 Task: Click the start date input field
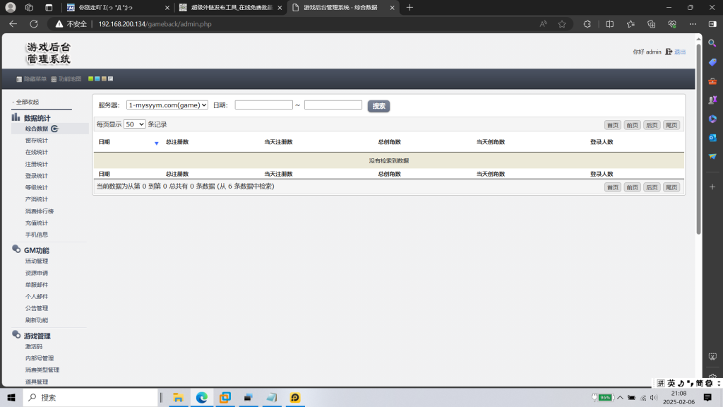pos(263,105)
